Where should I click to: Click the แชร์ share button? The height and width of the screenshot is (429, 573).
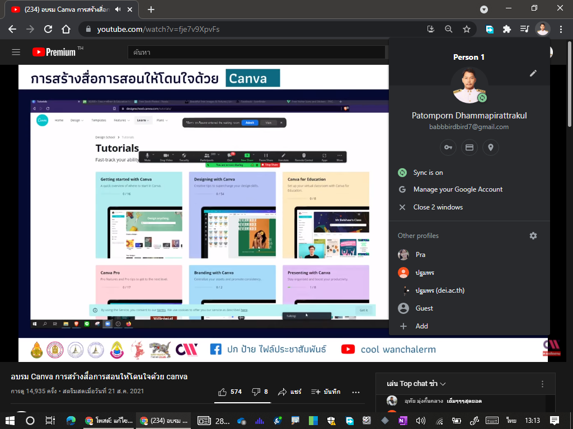click(290, 392)
